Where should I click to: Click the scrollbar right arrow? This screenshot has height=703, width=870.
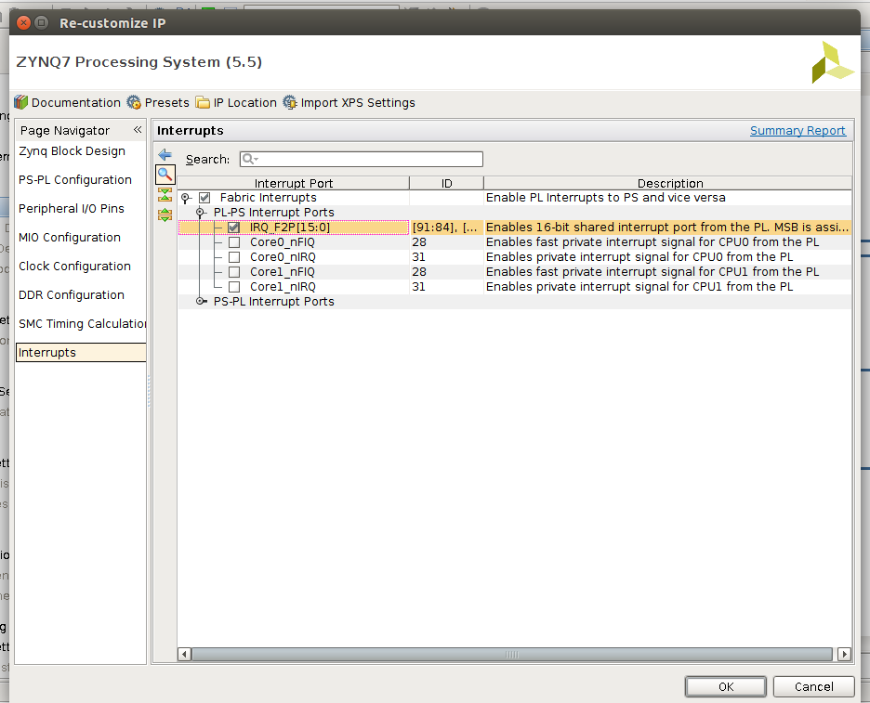[x=844, y=654]
